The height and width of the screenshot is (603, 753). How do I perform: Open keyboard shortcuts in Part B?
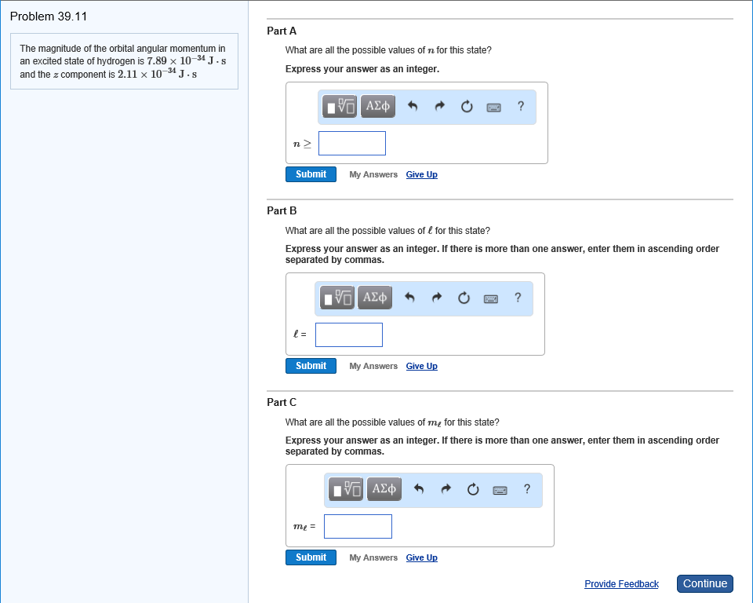(x=491, y=298)
